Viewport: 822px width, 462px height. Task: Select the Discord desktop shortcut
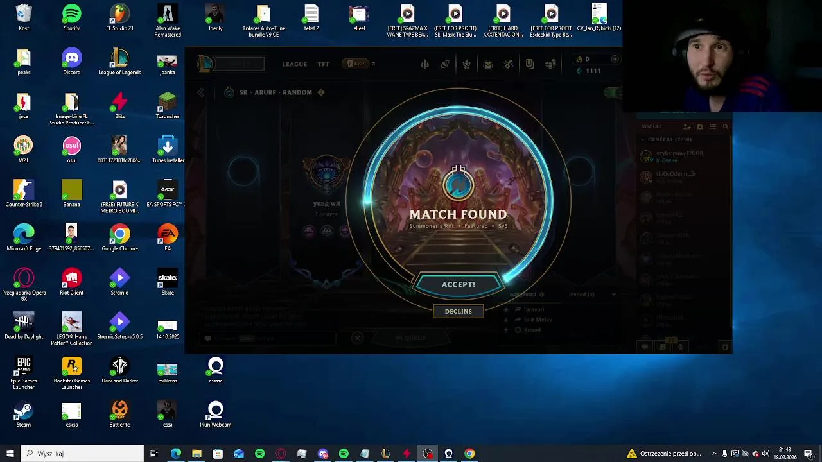71,62
